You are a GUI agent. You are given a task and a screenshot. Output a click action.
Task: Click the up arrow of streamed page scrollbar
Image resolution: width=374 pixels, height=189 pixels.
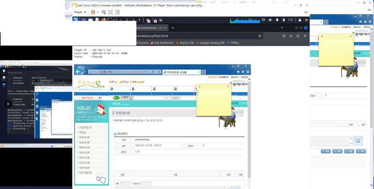(249, 79)
